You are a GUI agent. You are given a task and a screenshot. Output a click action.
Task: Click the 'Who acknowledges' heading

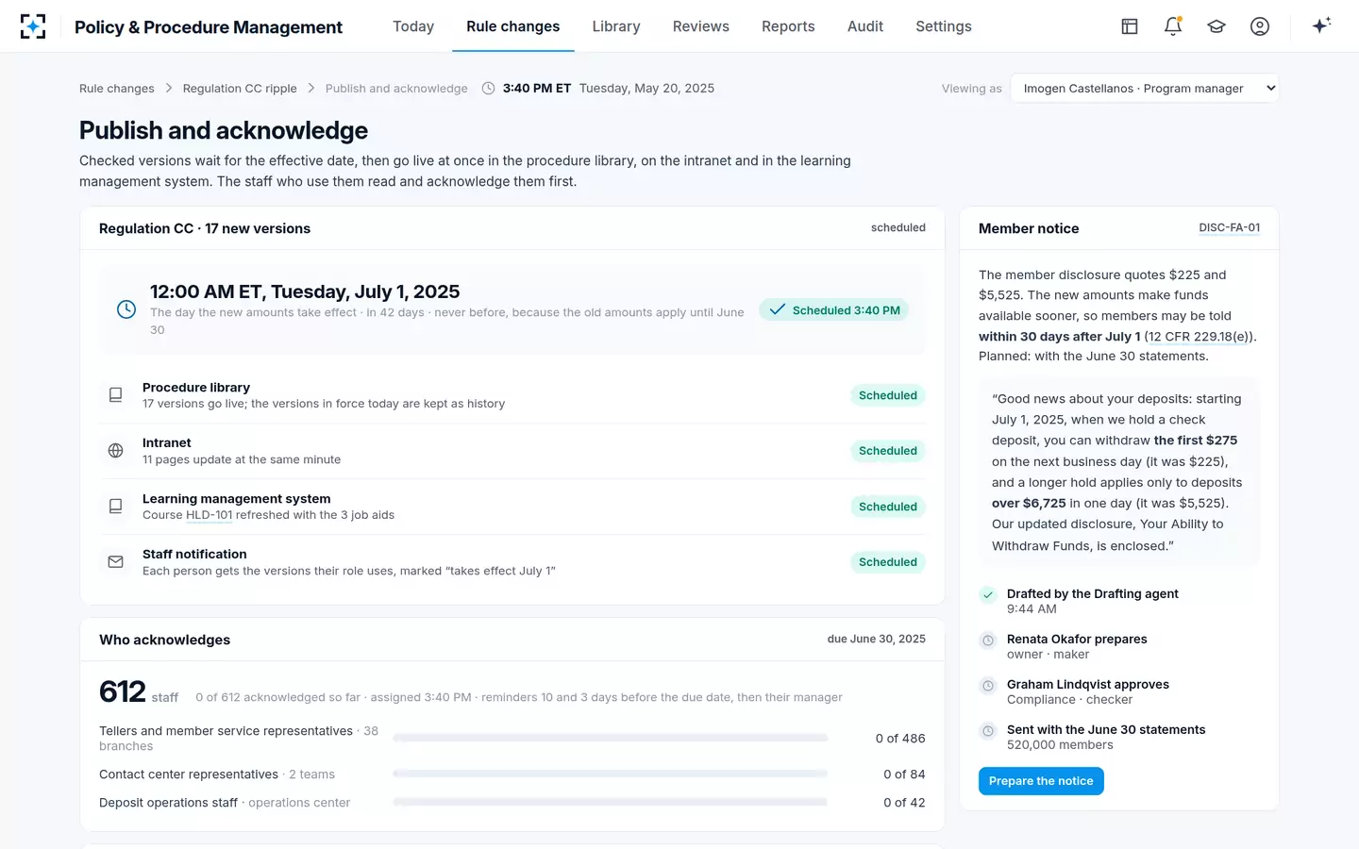[164, 640]
